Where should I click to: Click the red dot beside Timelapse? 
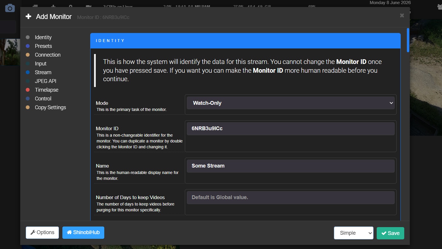[28, 90]
